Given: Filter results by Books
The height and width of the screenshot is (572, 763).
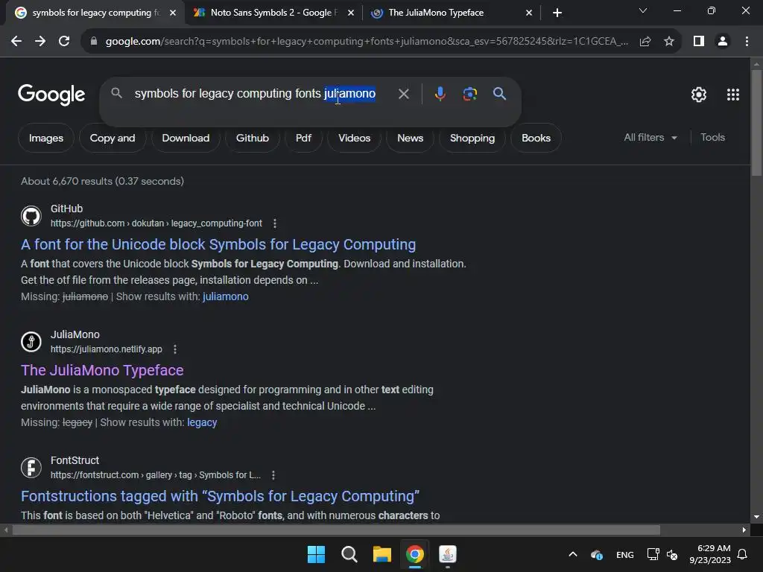Looking at the screenshot, I should [x=536, y=138].
